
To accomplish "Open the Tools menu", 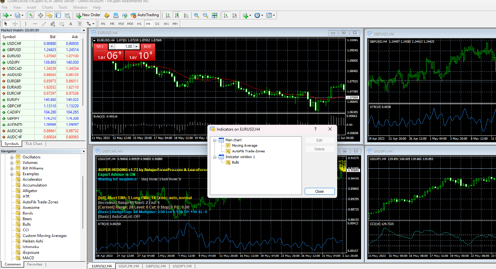I will (x=63, y=7).
